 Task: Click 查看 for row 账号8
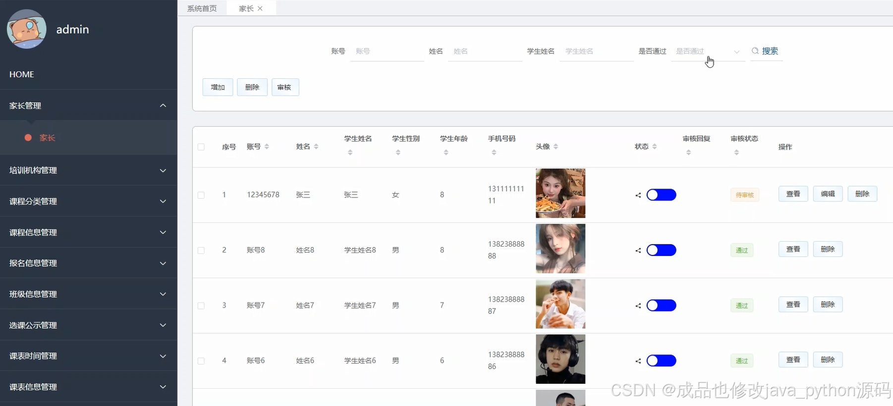[x=793, y=249]
